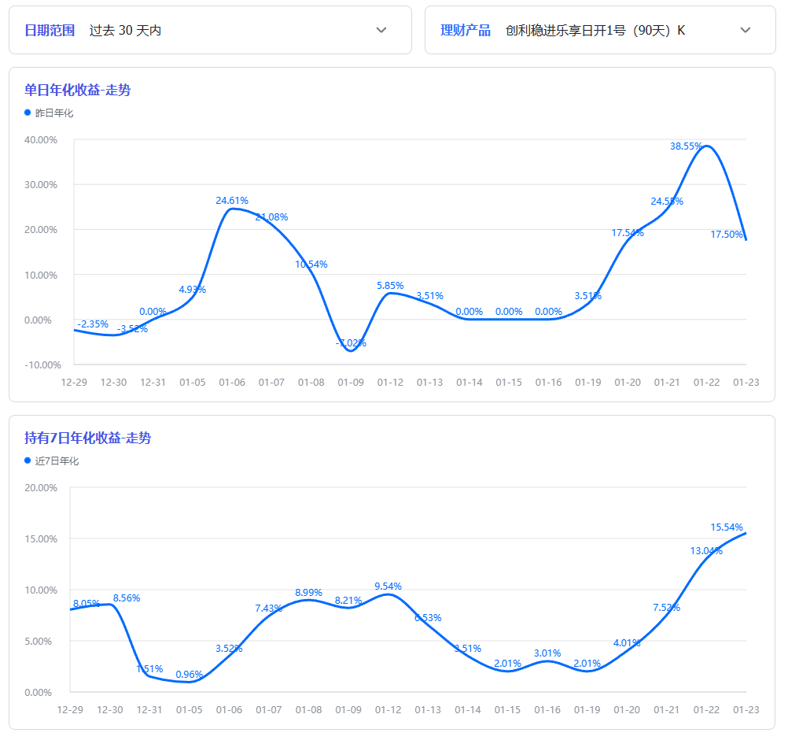Expand the 日期范围 dropdown chevron
788x740 pixels.
coord(381,31)
